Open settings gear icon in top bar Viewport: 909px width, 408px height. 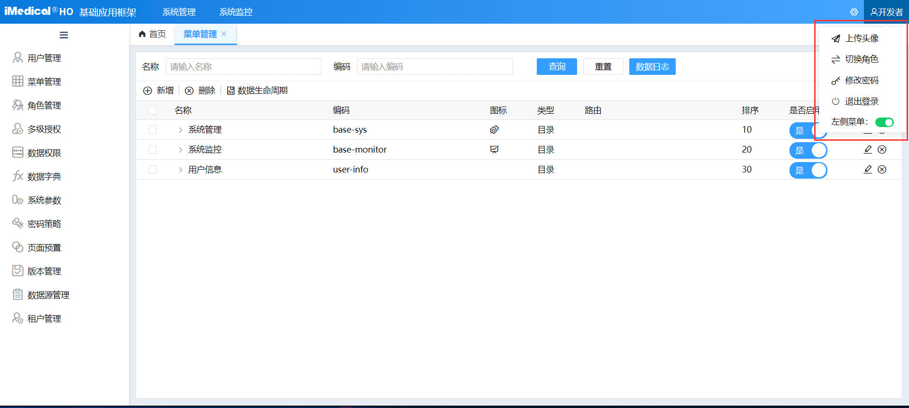[x=854, y=12]
